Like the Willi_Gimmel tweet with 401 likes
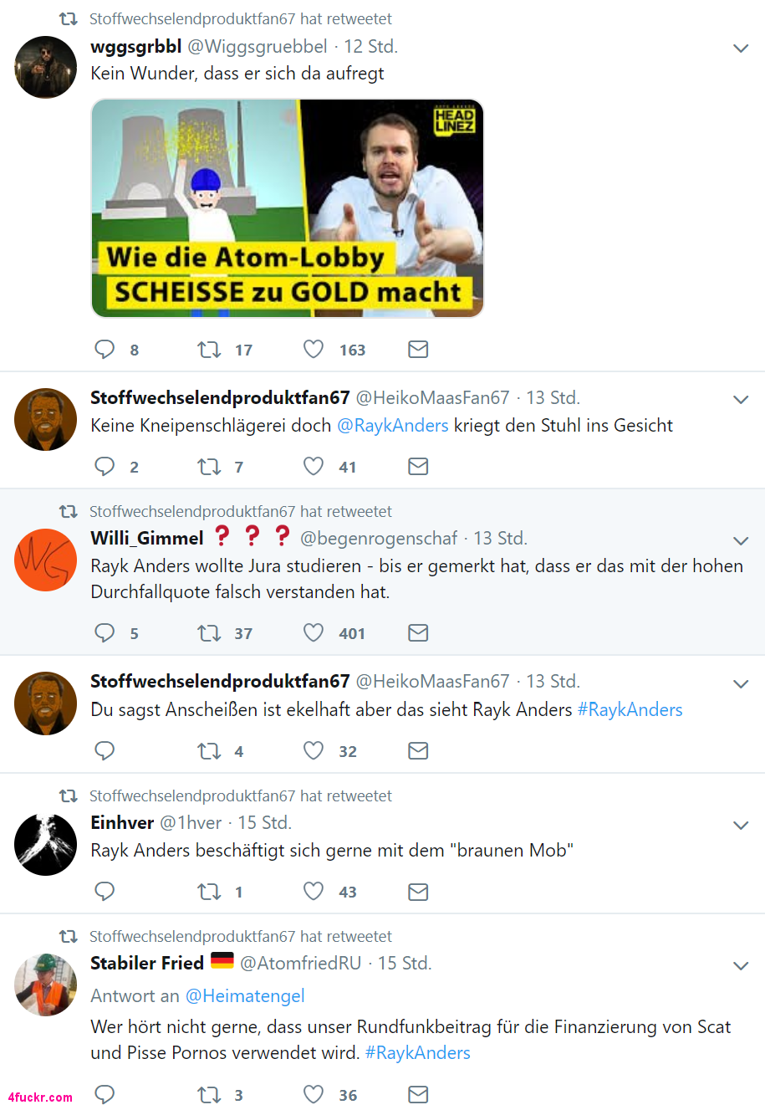Screen dimensions: 765x1110 click(314, 632)
